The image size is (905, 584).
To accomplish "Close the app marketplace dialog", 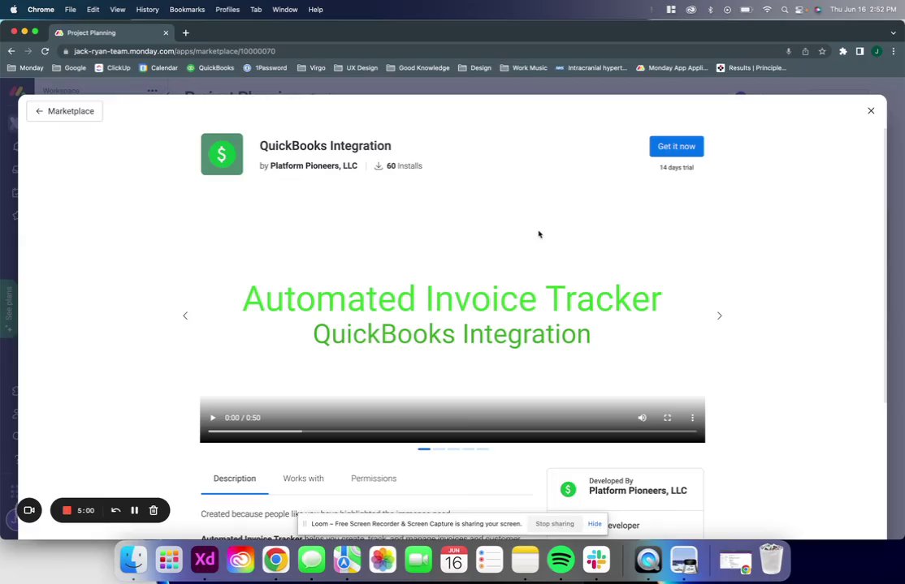I will pyautogui.click(x=871, y=110).
